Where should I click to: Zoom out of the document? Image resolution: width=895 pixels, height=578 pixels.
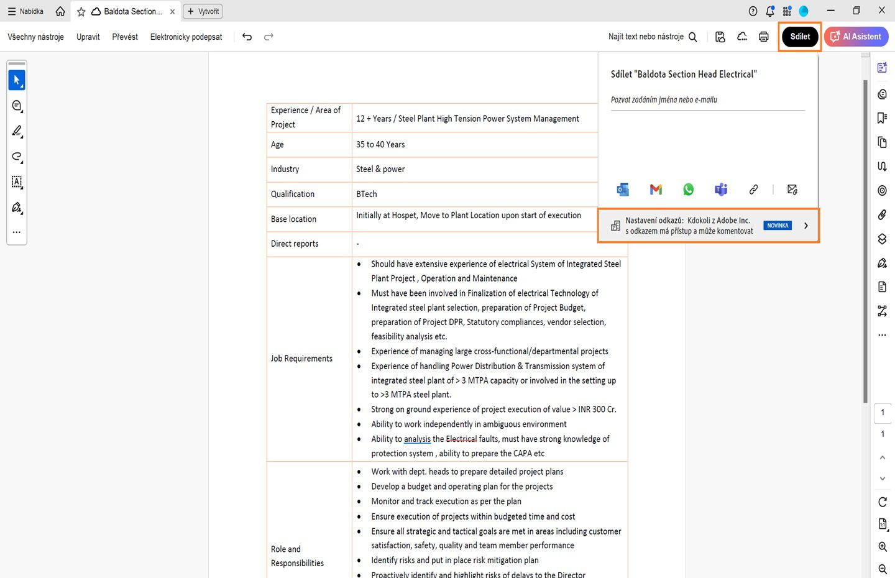pyautogui.click(x=883, y=569)
